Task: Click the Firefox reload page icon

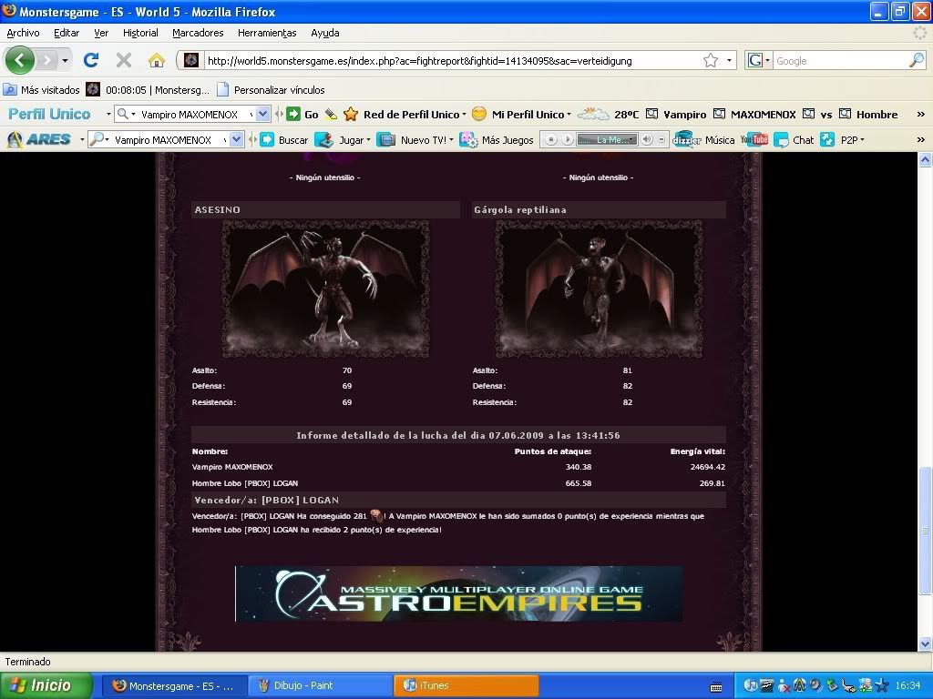Action: [91, 60]
